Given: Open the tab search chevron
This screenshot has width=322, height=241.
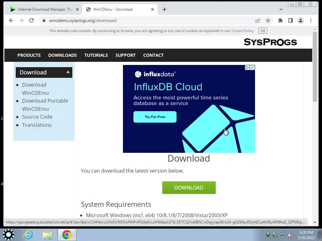Looking at the screenshot, I should coord(281,9).
